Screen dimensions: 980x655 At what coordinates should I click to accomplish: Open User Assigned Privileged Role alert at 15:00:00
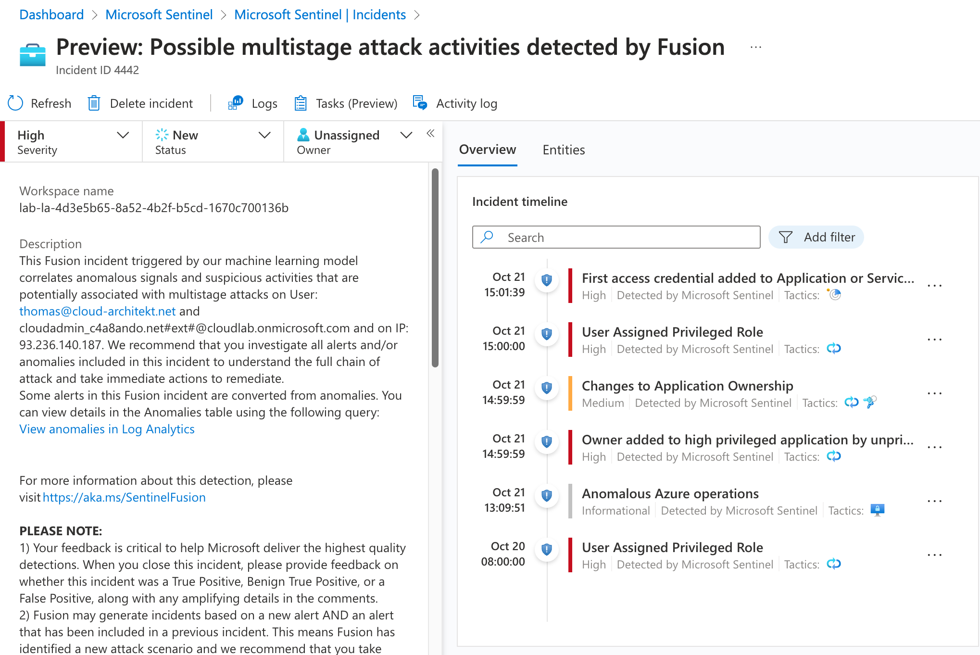coord(672,332)
